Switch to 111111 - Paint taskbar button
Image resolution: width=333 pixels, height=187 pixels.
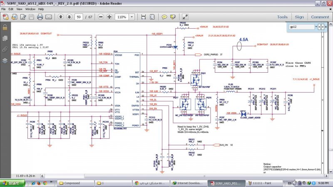point(264,183)
